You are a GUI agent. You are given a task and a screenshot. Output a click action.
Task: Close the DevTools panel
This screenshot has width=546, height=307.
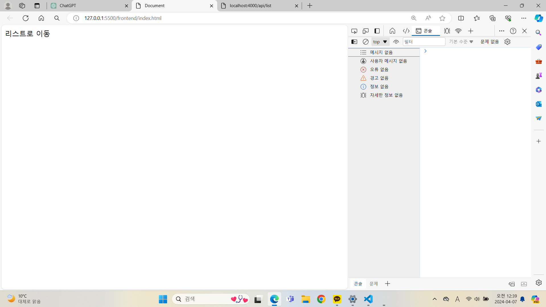coord(524,31)
